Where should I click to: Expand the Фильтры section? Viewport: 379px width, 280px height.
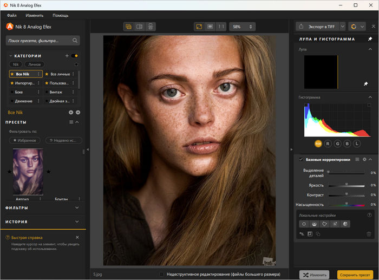point(77,207)
